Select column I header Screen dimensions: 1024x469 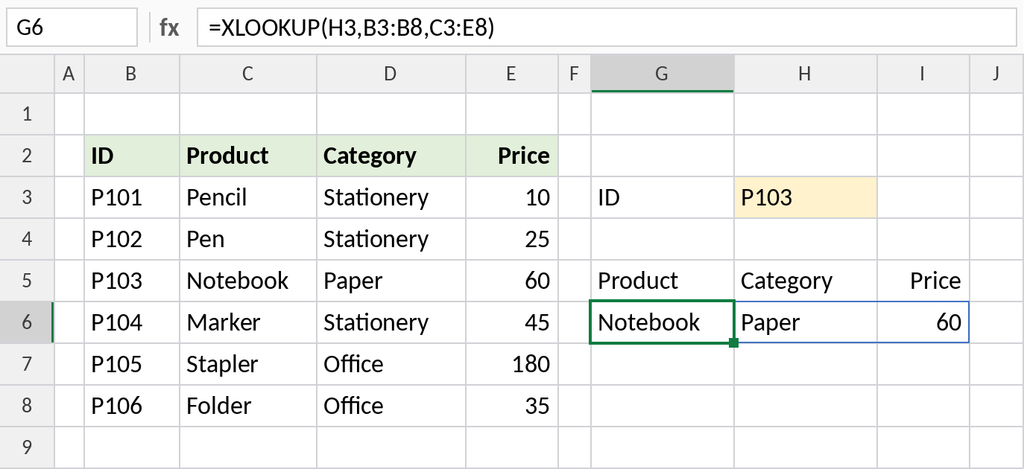[x=923, y=73]
